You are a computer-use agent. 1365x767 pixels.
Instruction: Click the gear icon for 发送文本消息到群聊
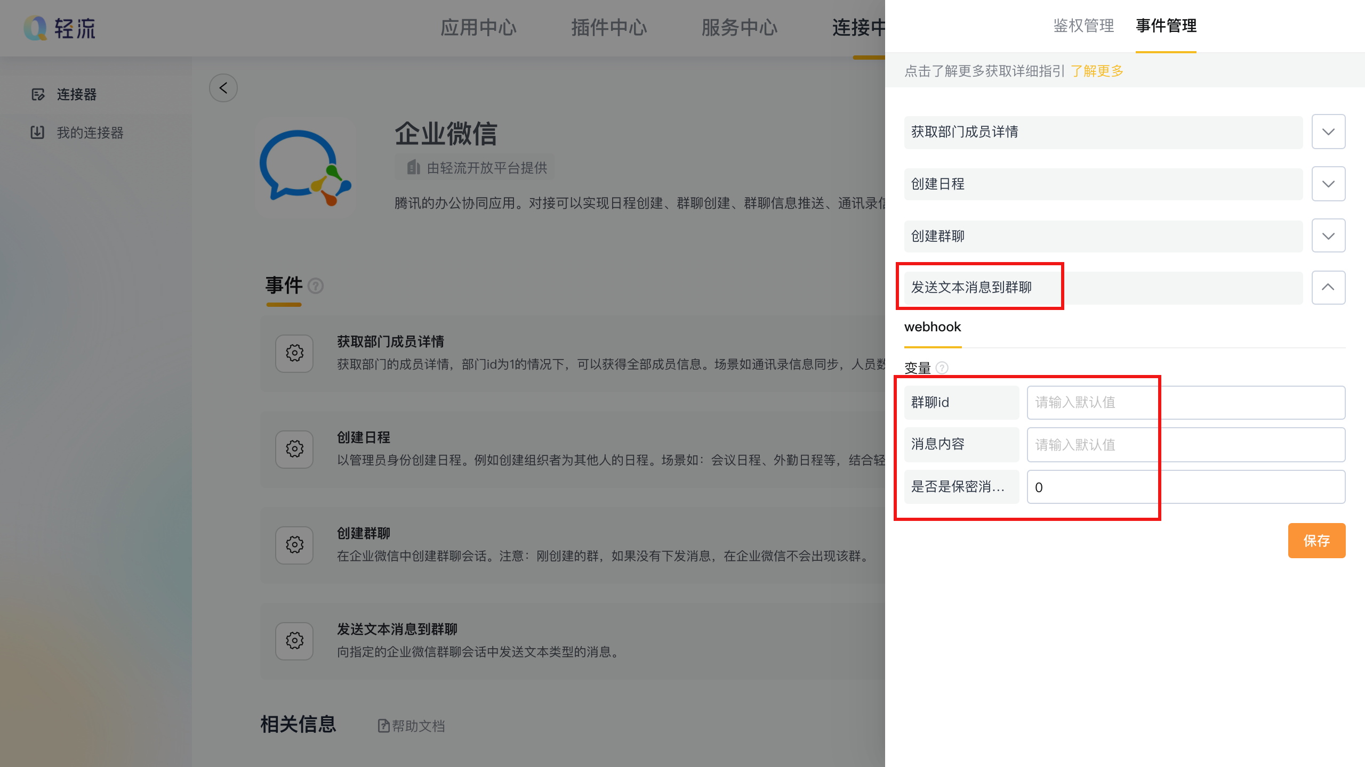[294, 641]
